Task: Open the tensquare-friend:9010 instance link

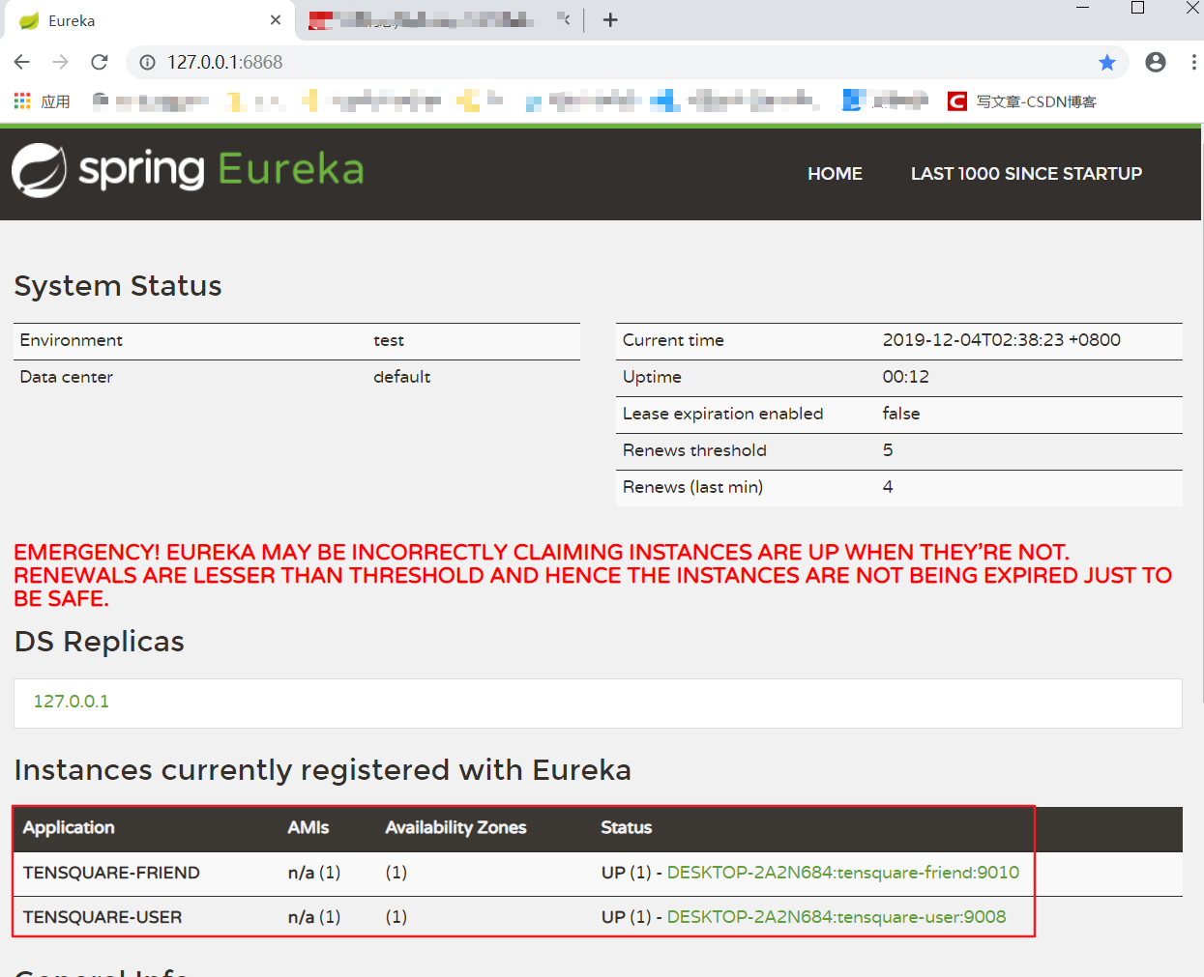Action: (x=843, y=873)
